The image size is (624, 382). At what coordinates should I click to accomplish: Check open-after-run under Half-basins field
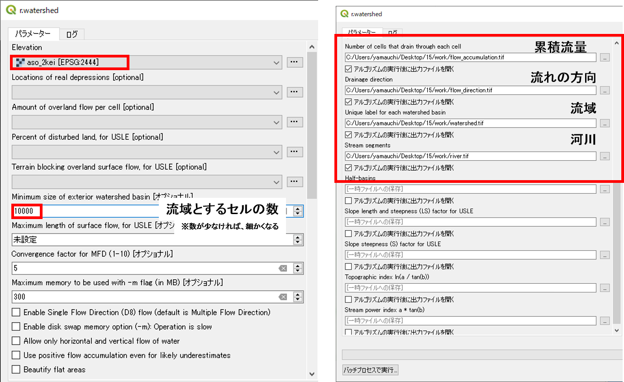pyautogui.click(x=348, y=201)
